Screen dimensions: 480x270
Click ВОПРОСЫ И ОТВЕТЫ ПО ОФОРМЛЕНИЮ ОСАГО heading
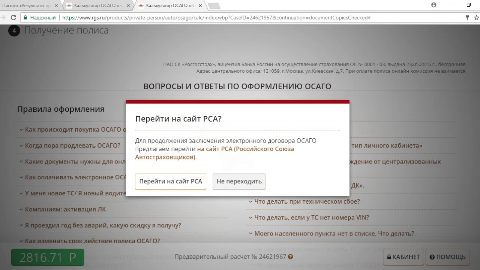click(237, 86)
